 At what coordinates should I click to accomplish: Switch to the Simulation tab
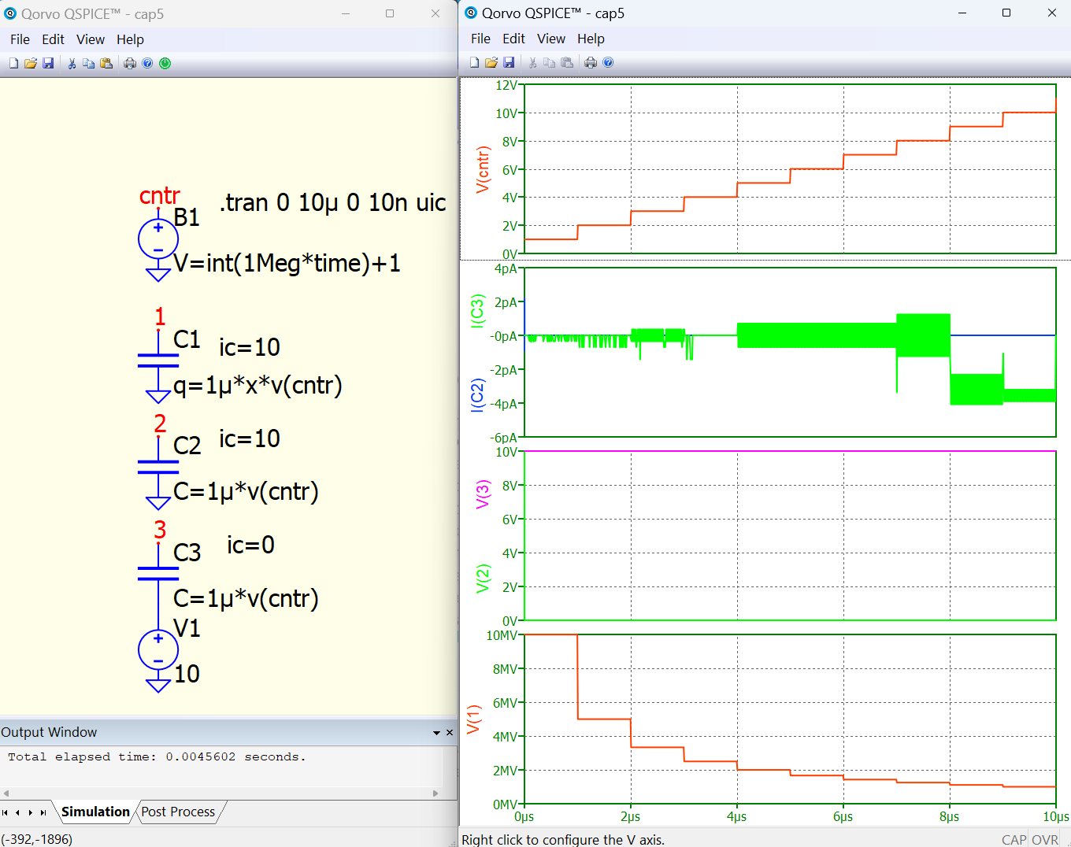(95, 812)
